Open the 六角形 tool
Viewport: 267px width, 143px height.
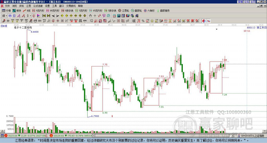pos(149,10)
